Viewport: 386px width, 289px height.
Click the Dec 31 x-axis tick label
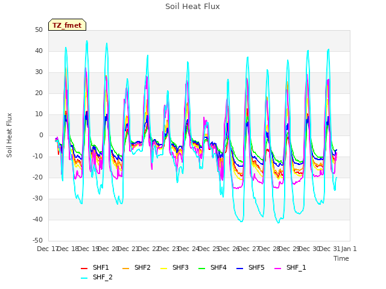tap(330, 249)
